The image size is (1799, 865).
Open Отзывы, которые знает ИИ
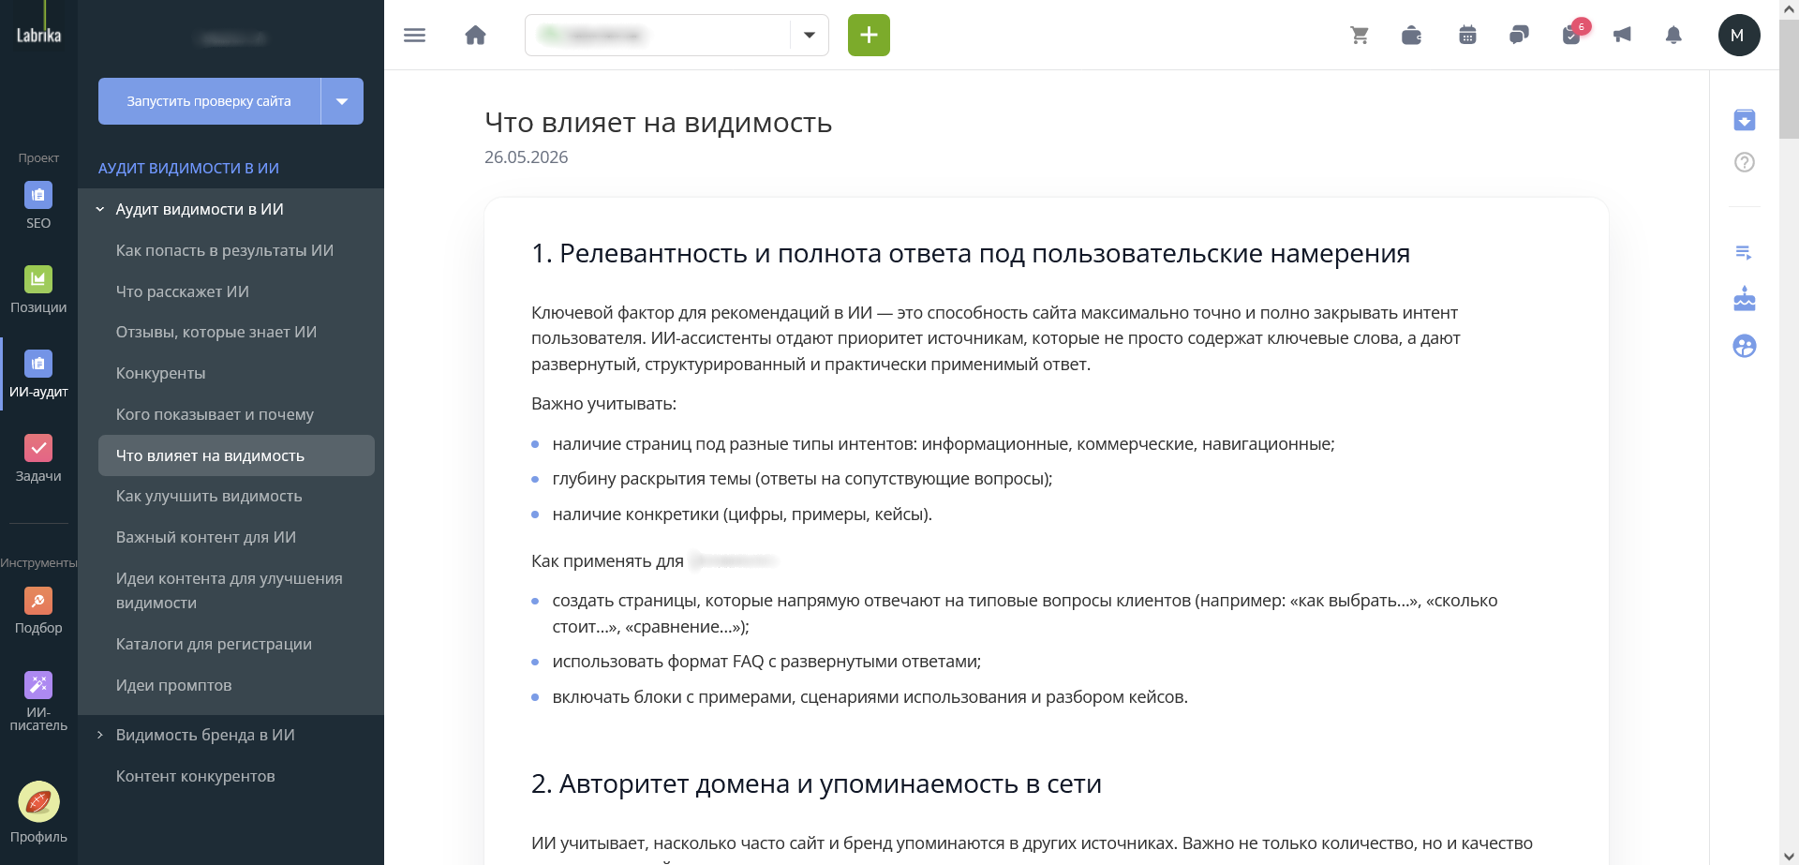[x=216, y=332]
